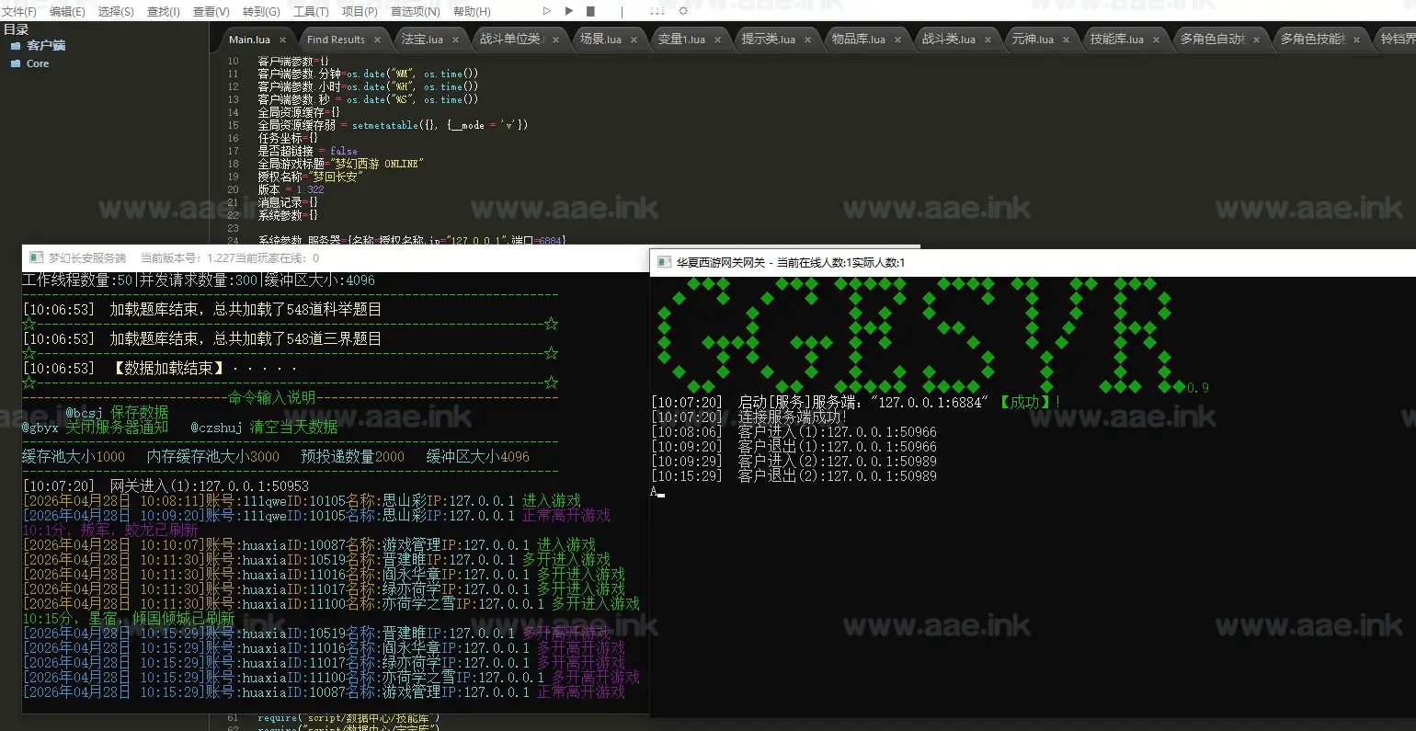This screenshot has height=731, width=1416.
Task: Switch to the 法宝.lua tab
Action: (422, 39)
